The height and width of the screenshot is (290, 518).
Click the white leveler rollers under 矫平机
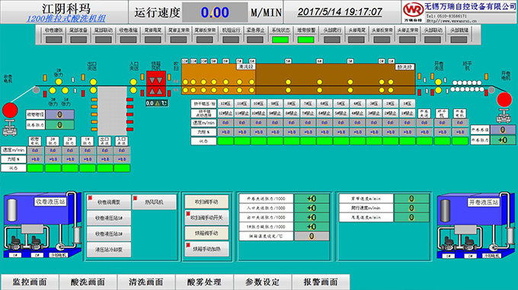(467, 86)
